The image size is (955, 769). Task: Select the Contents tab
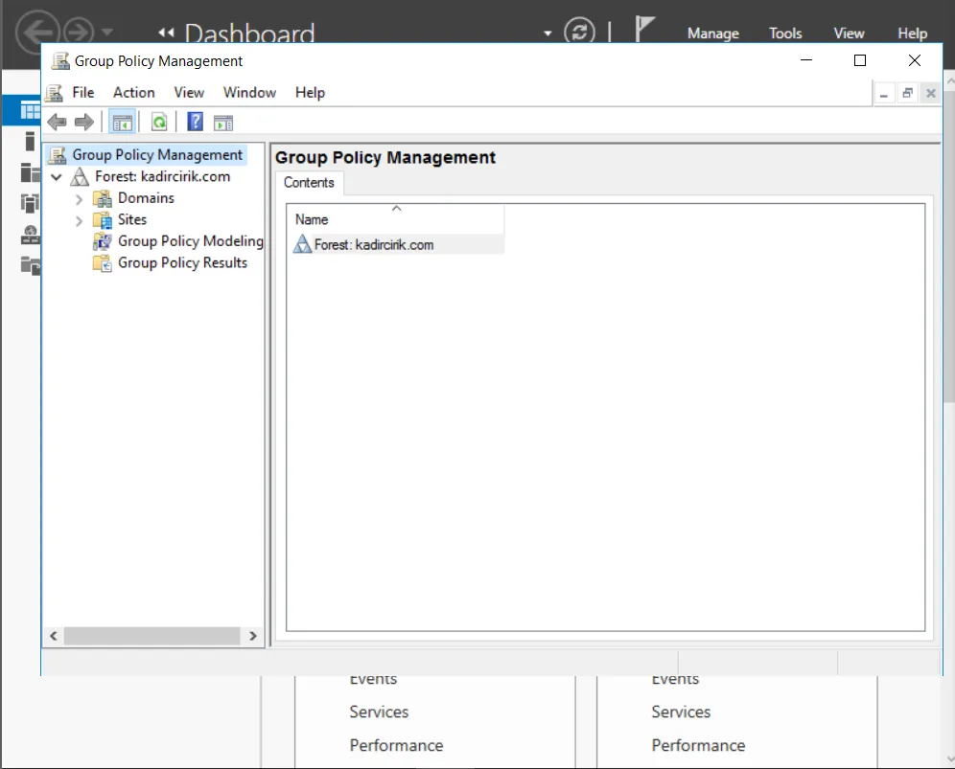point(309,183)
